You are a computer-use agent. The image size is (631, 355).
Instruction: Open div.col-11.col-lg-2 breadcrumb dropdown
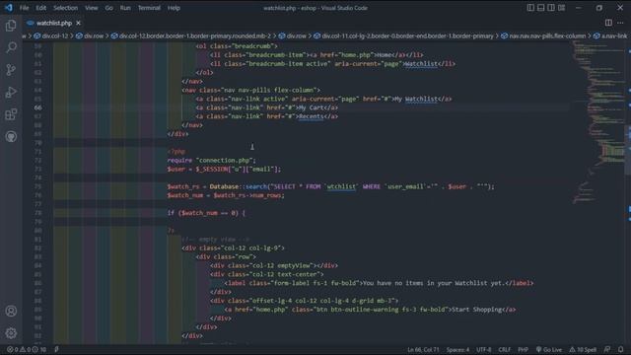407,35
